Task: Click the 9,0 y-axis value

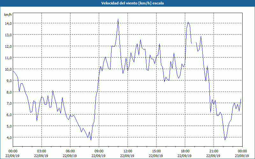Action: (9, 81)
